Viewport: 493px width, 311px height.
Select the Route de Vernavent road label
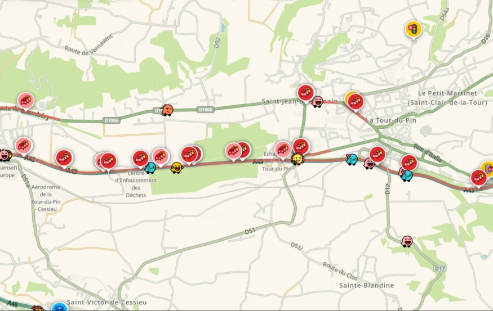coord(88,46)
